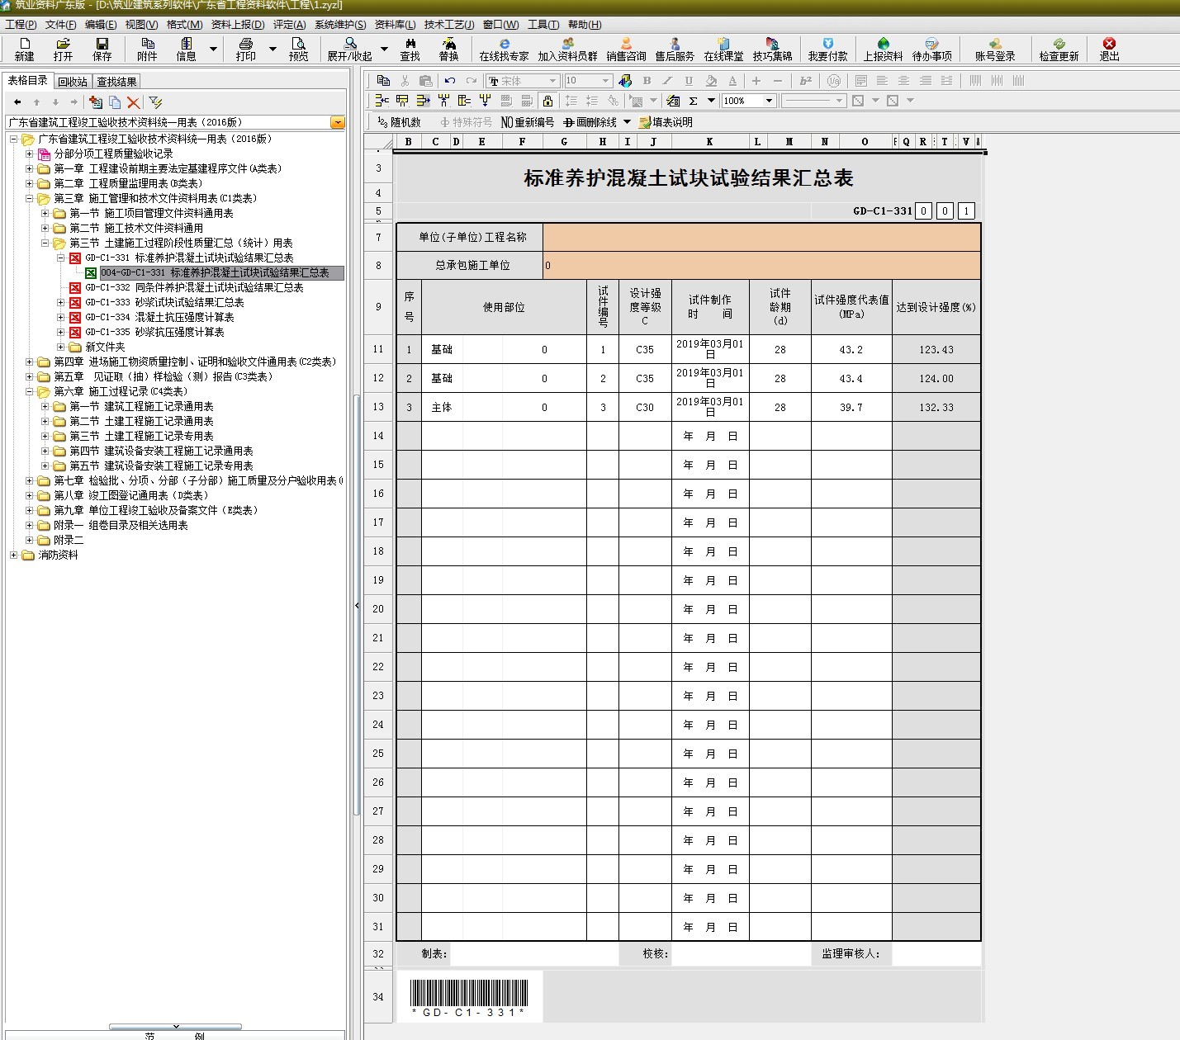
Task: Click the row 20 header
Action: tap(378, 609)
